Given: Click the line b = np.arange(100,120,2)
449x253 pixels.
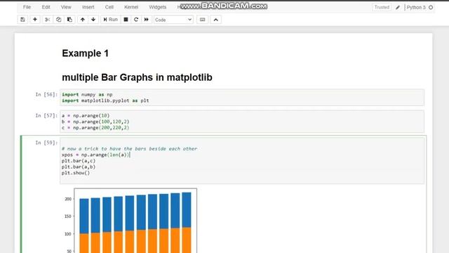Looking at the screenshot, I should 95,122.
